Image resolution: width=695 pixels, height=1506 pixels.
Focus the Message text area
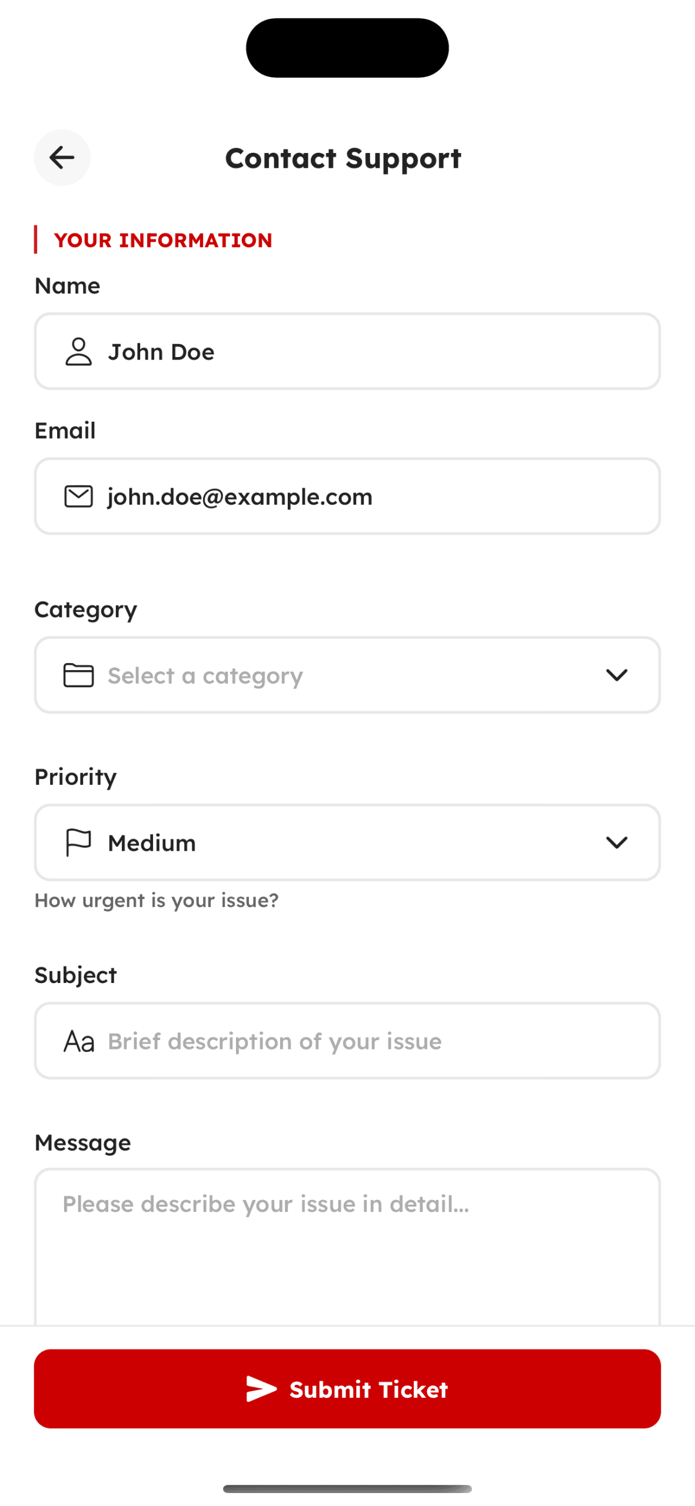[347, 1247]
